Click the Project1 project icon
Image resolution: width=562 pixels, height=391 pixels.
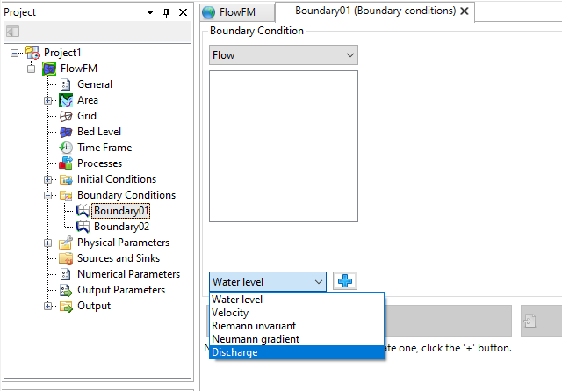click(x=32, y=53)
